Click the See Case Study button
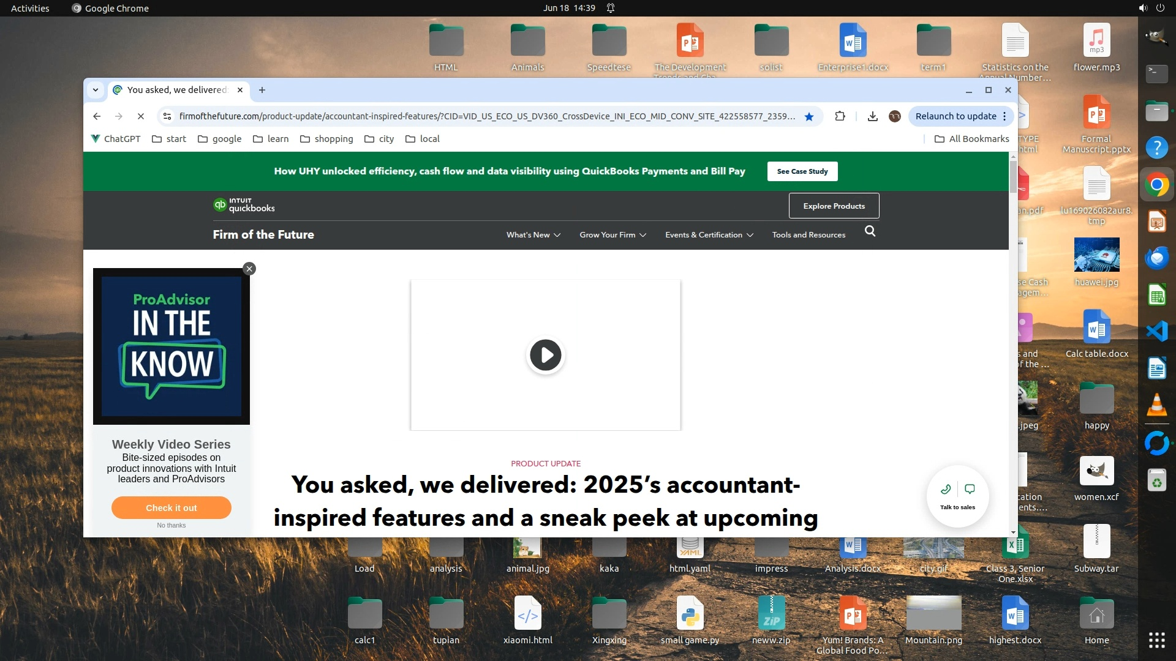The width and height of the screenshot is (1176, 661). pos(802,171)
